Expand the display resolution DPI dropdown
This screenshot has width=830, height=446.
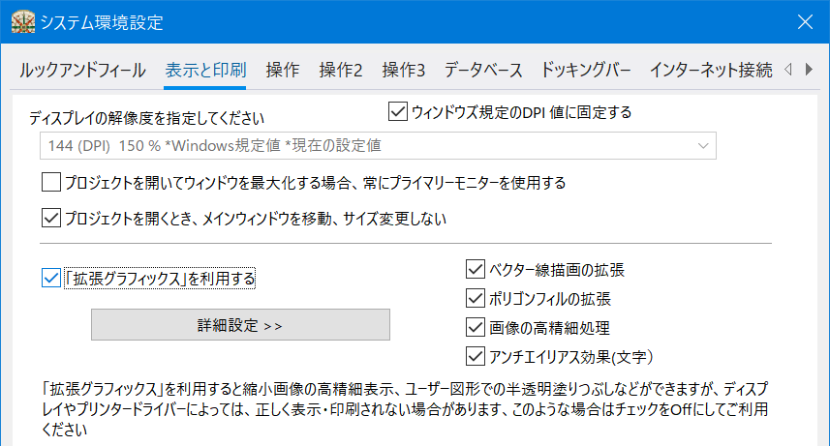tap(378, 145)
